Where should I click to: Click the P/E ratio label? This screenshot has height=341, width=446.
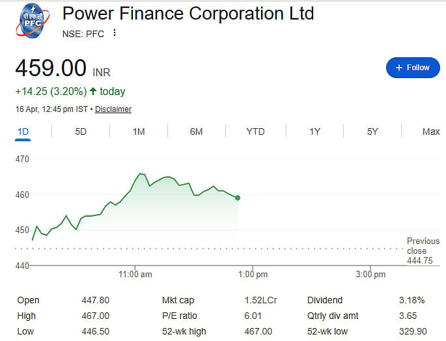180,316
